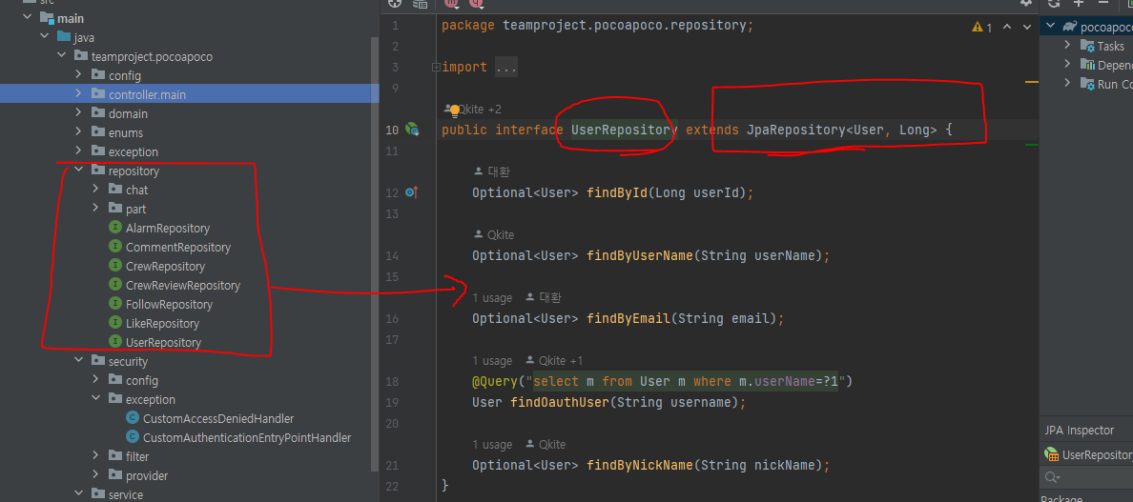Click the chat package folder icon
The image size is (1133, 502).
click(x=114, y=190)
